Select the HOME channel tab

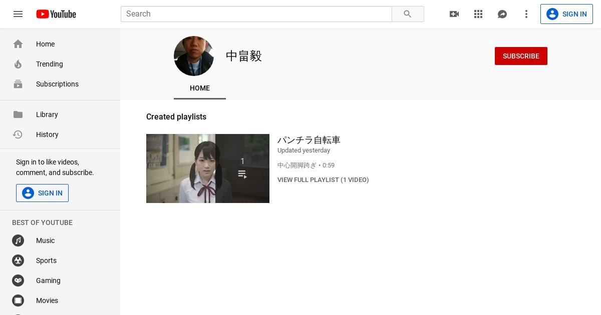[200, 88]
